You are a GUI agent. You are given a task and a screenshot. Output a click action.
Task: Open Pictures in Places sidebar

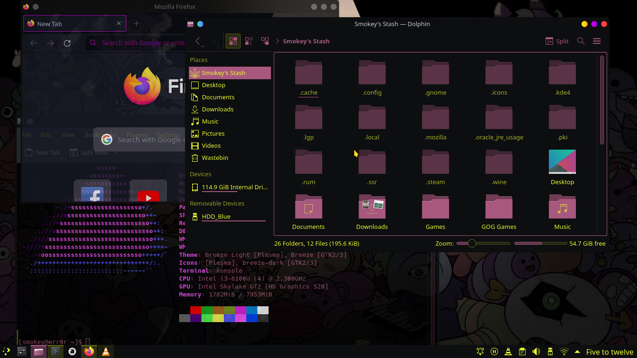229,133
